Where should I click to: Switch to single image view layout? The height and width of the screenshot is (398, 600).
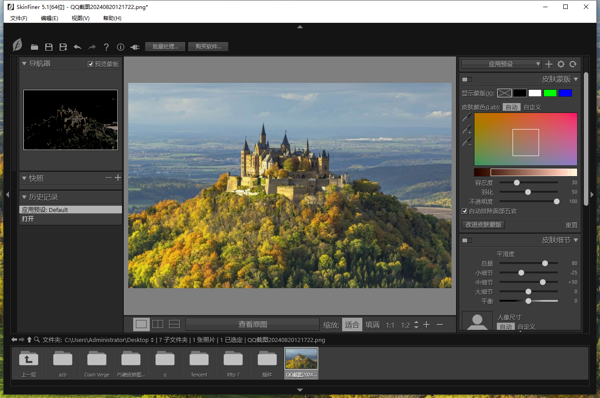pyautogui.click(x=141, y=324)
